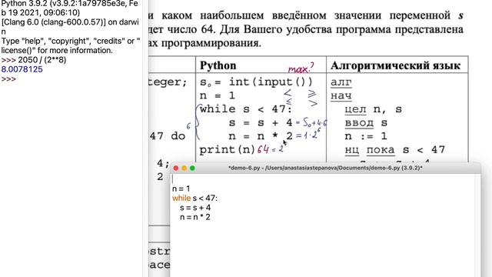This screenshot has height=277, width=492.
Task: Click the 'Python' column header in document
Action: (218, 65)
